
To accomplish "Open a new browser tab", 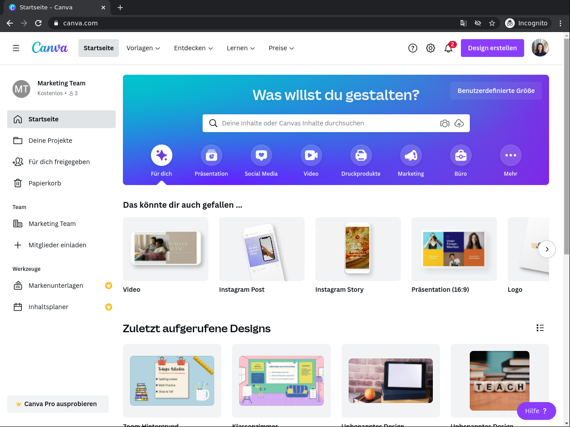I will pos(120,8).
